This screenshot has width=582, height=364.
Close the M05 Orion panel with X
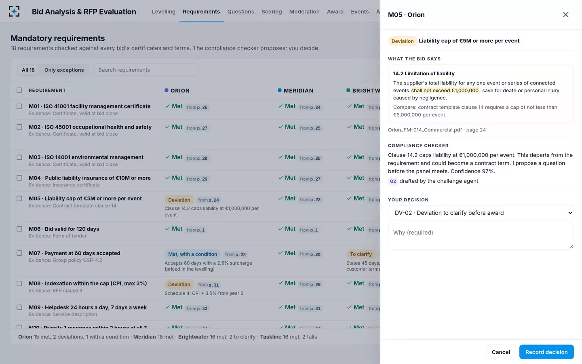[565, 15]
